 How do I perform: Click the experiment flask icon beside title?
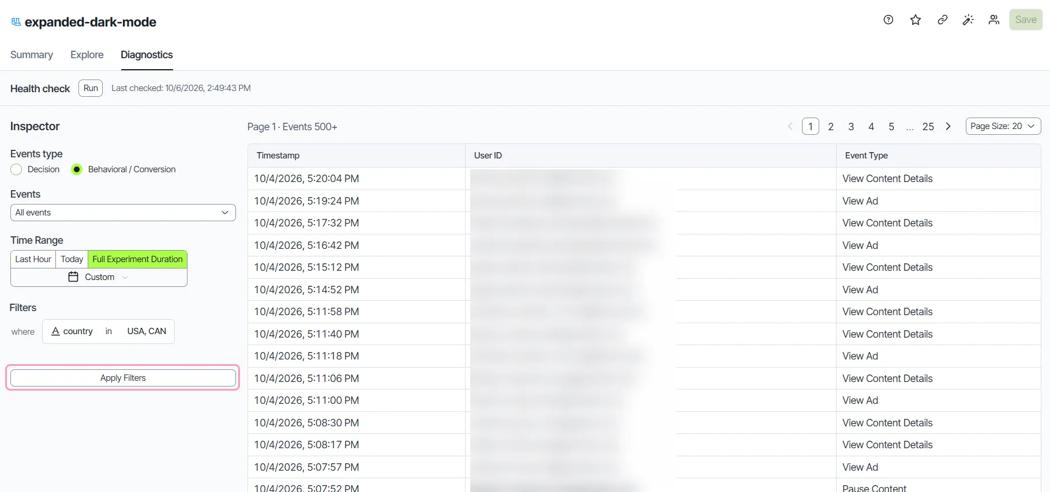(x=16, y=22)
